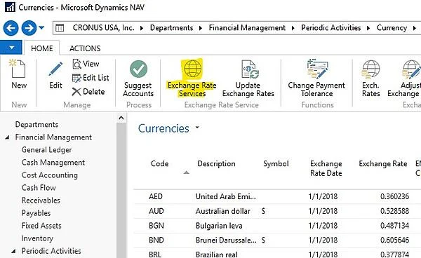Open Exchange Rate Services globe icon
The width and height of the screenshot is (421, 258).
pos(192,69)
